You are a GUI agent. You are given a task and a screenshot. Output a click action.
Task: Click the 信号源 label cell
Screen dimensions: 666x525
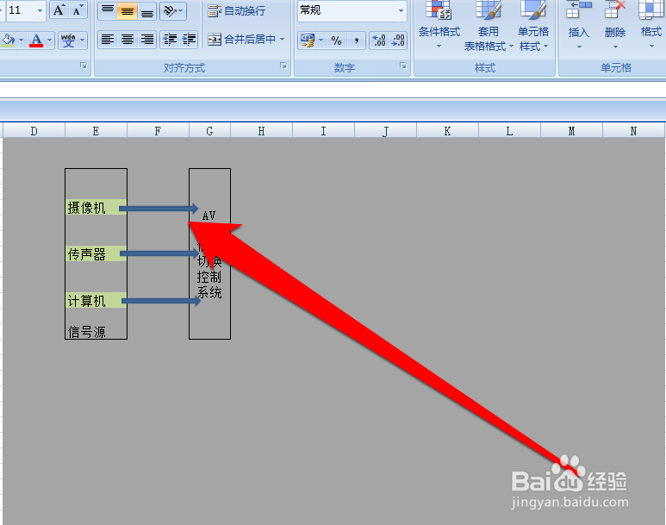pos(96,332)
